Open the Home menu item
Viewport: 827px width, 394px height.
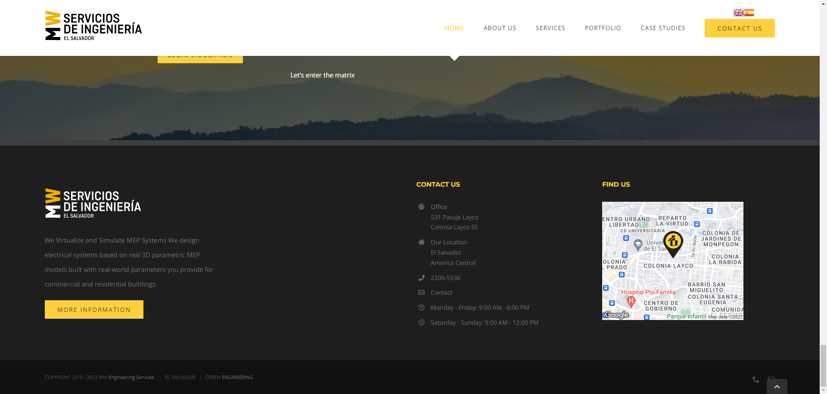[x=454, y=28]
